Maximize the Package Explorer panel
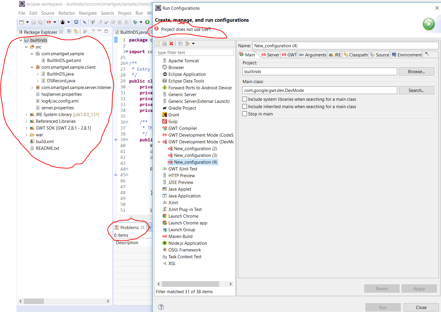 (106, 31)
